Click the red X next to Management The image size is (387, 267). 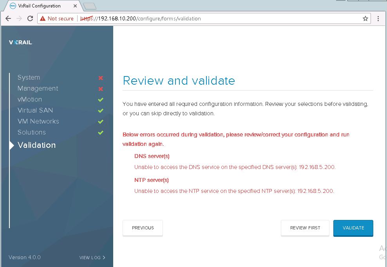point(101,89)
